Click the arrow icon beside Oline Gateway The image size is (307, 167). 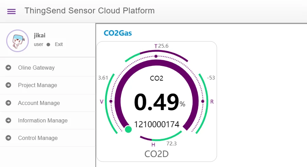point(9,68)
